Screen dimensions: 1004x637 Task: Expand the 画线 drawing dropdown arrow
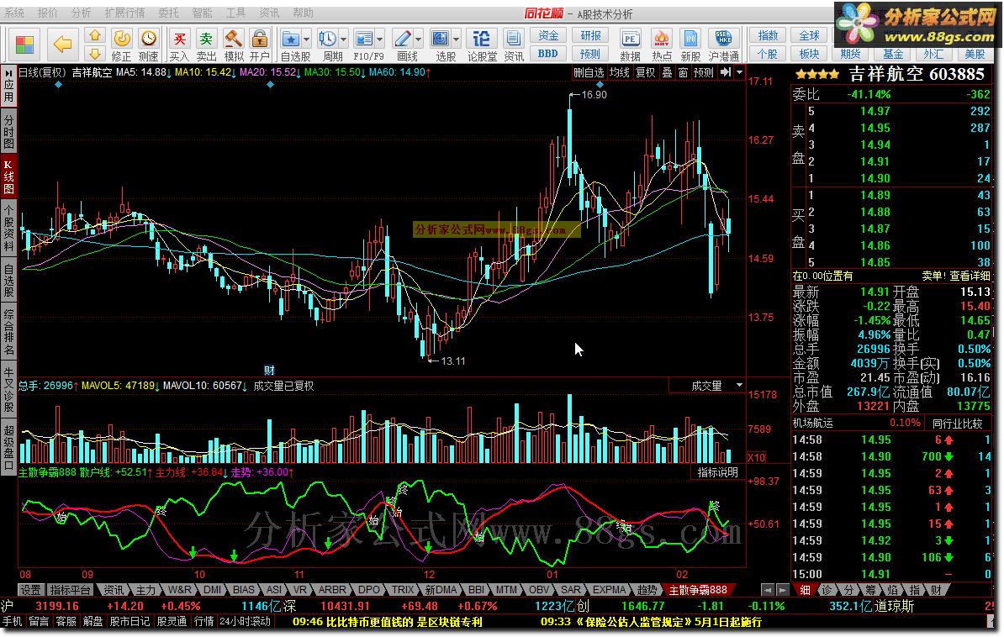(419, 39)
